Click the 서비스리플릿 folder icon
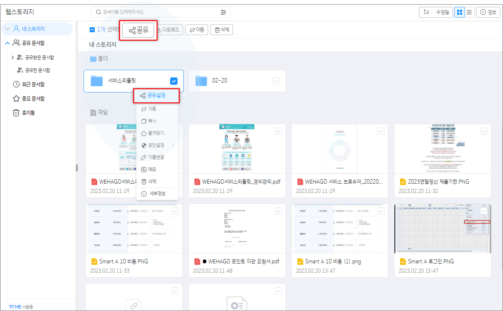The height and width of the screenshot is (311, 503). point(97,81)
